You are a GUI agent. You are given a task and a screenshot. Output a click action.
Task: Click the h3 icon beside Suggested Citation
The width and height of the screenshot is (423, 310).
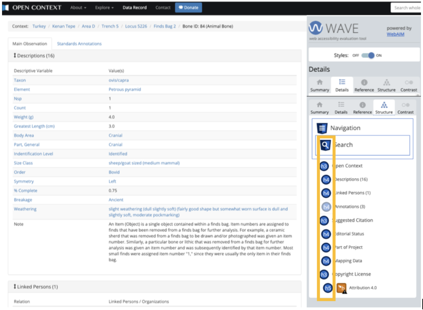(324, 220)
